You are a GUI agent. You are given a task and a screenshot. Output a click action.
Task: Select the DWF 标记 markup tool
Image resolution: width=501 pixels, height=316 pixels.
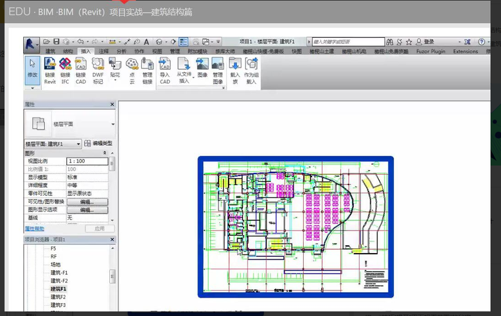98,64
